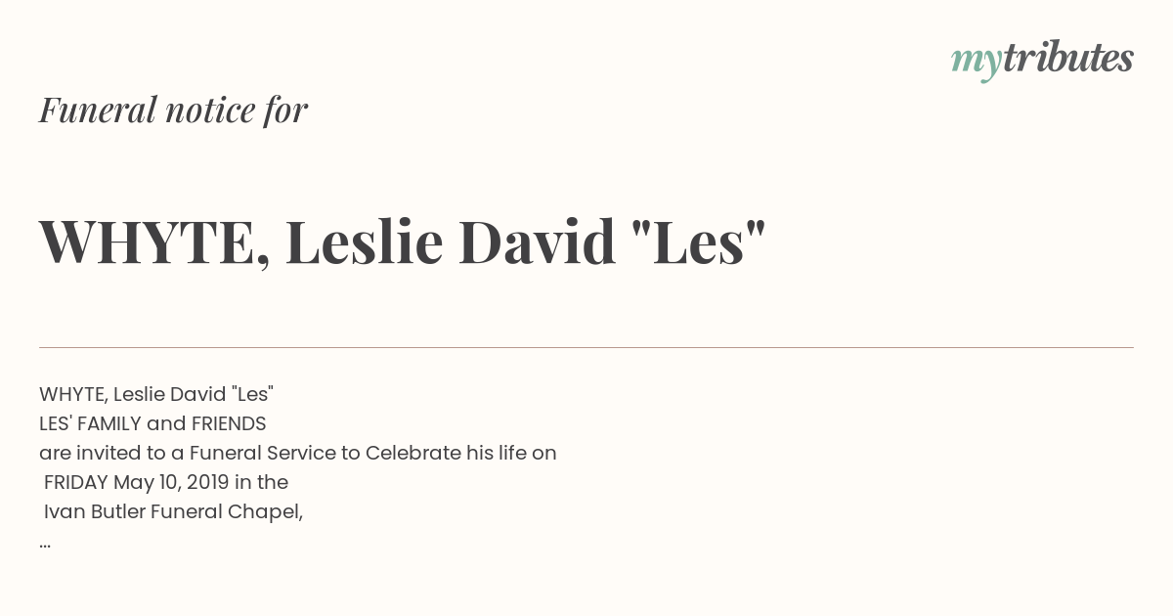Click the word "Celebrate" in the notice text
This screenshot has width=1173, height=616.
coord(412,454)
